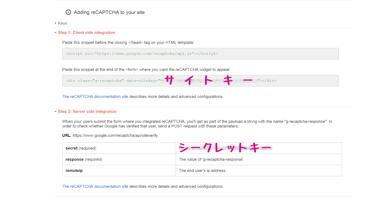Click the info icon beside Adding reCAPTCHA
The width and height of the screenshot is (373, 208).
68,12
